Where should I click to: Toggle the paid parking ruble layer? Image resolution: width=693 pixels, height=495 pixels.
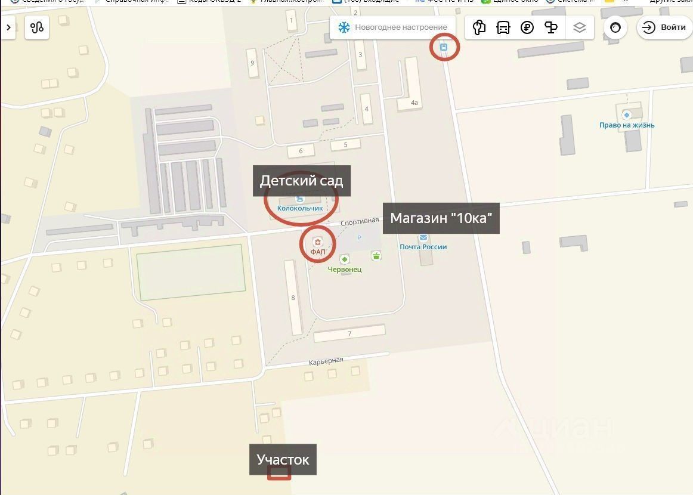527,27
